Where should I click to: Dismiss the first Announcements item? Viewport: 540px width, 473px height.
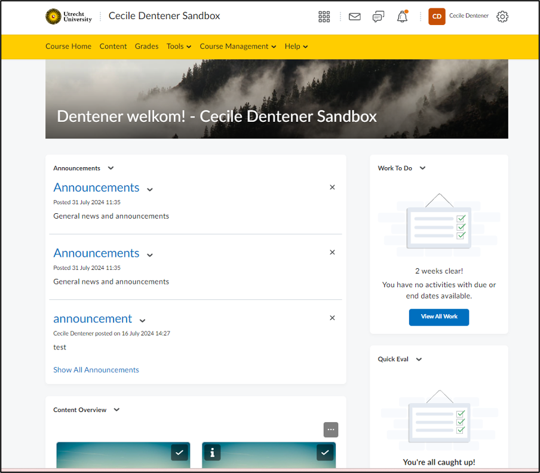point(332,187)
